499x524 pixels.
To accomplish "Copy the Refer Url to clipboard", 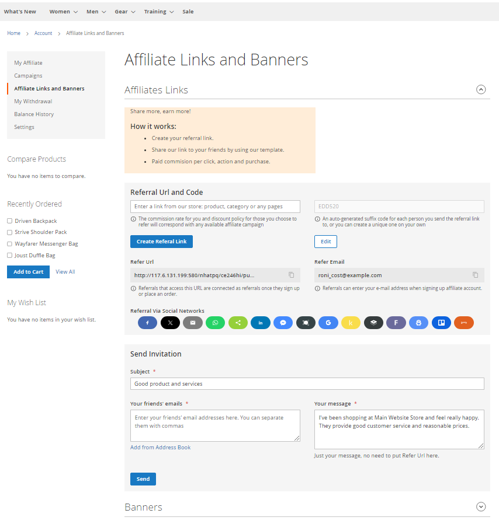I will tap(291, 275).
